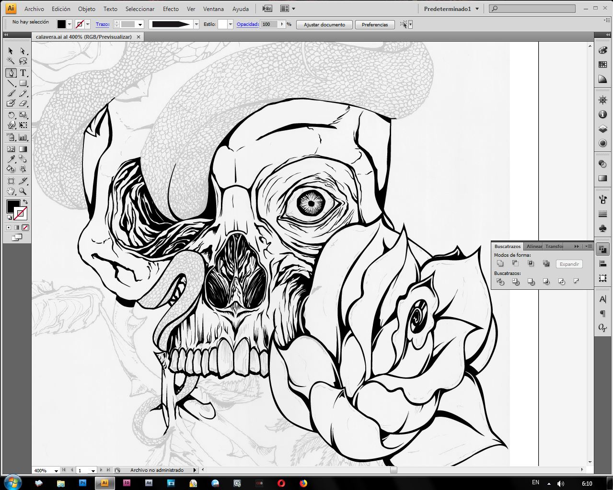This screenshot has width=613, height=490.
Task: Open the 400% zoom level dropdown
Action: 56,470
